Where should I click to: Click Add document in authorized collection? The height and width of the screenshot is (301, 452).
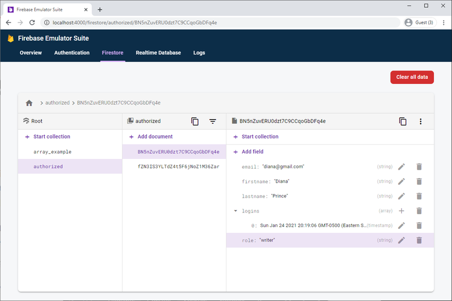[155, 136]
